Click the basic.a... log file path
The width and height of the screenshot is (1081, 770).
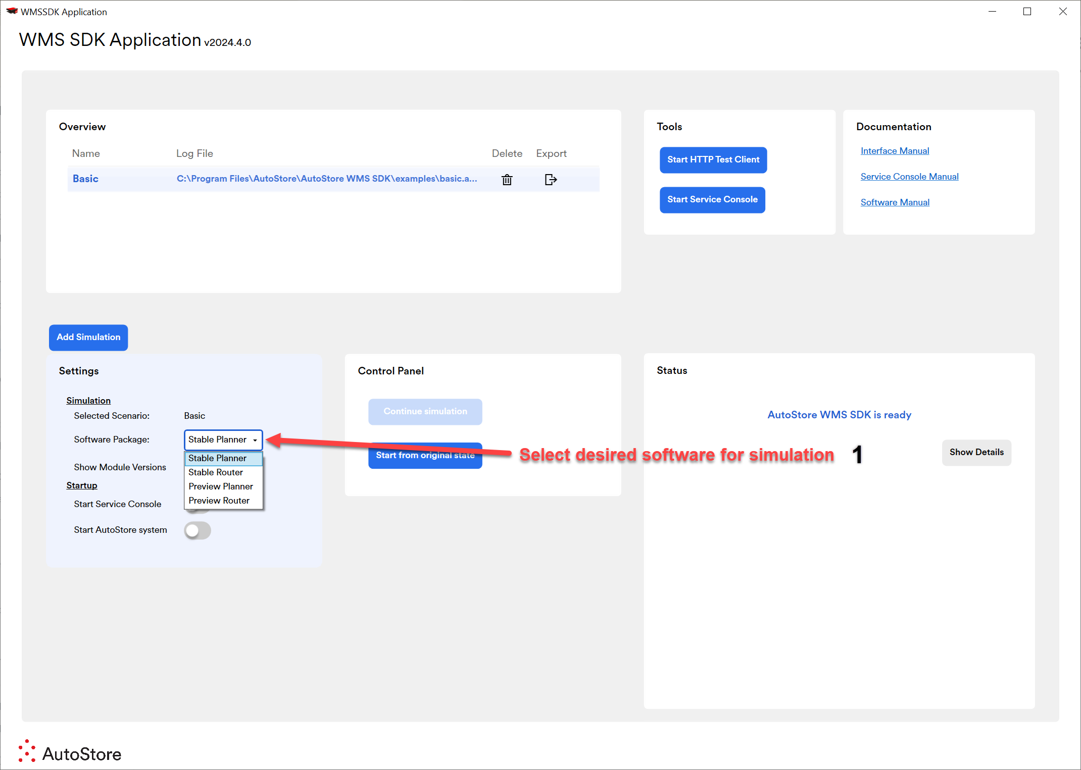[x=327, y=179]
